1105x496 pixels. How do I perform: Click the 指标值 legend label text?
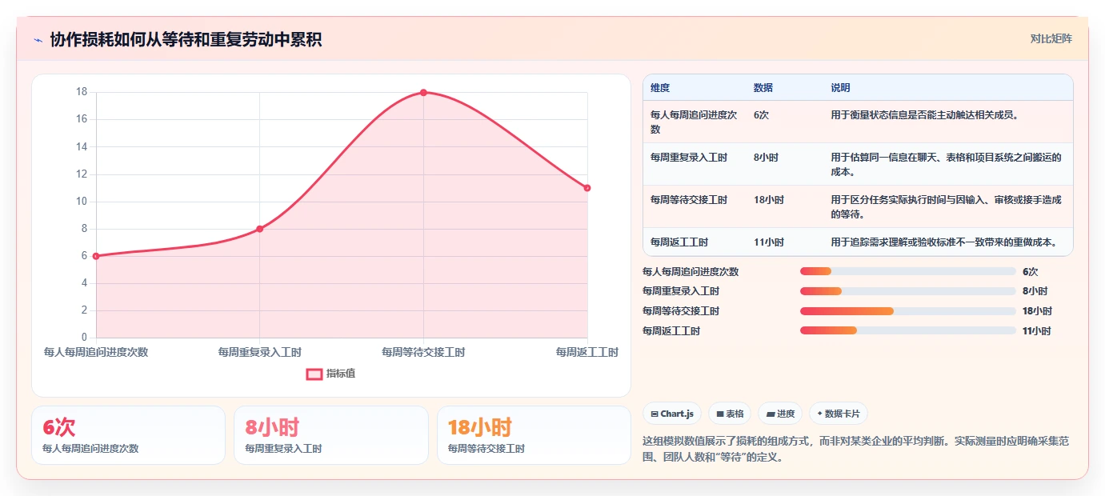pyautogui.click(x=341, y=374)
